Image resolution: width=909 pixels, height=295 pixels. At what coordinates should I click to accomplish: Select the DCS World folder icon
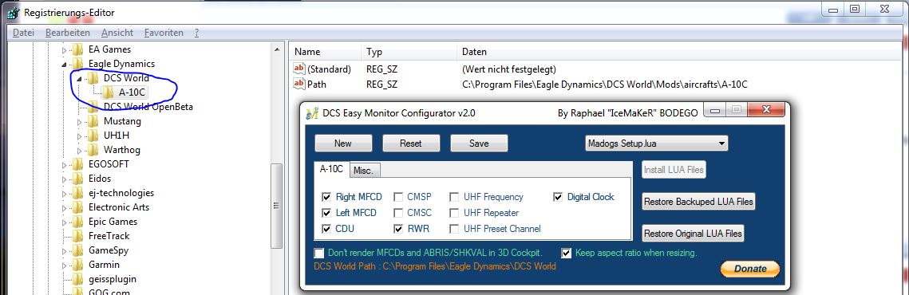click(x=93, y=77)
